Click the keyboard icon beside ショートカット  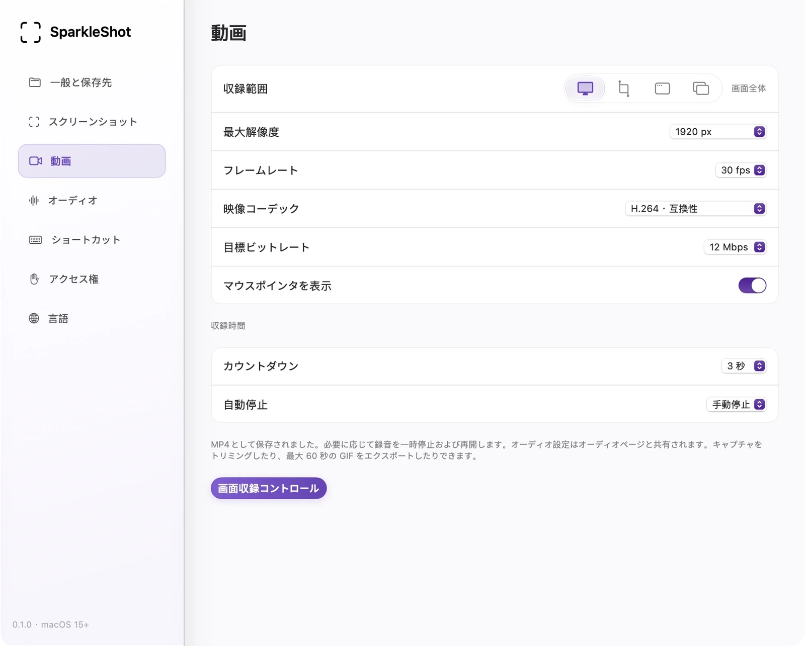(35, 240)
